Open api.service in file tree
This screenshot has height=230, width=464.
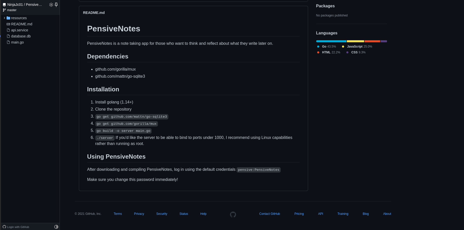(20, 30)
